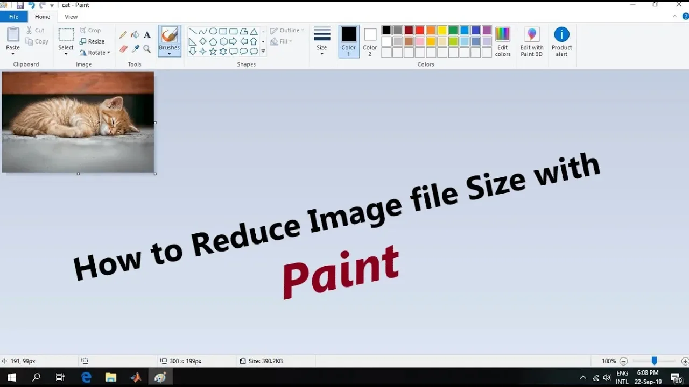Select the Fill with color bucket
The height and width of the screenshot is (387, 689).
click(135, 35)
